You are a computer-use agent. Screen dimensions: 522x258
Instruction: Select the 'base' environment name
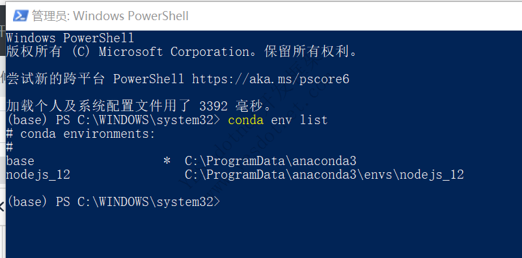[x=20, y=161]
